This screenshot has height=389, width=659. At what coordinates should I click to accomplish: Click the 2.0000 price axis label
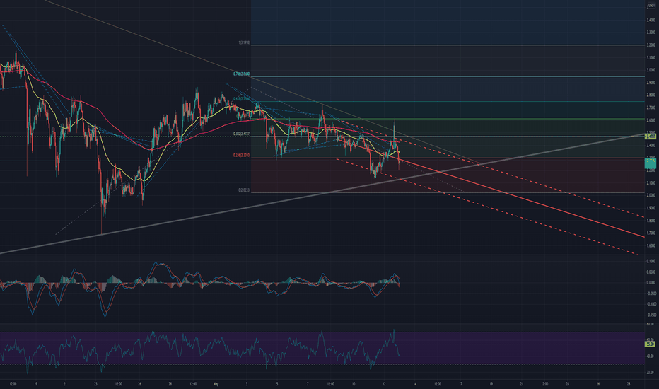(x=651, y=195)
